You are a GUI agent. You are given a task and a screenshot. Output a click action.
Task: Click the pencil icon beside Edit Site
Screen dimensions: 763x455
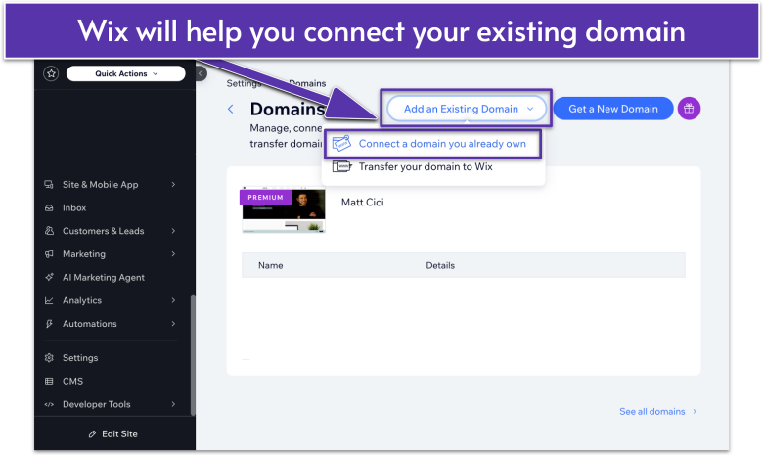[92, 434]
